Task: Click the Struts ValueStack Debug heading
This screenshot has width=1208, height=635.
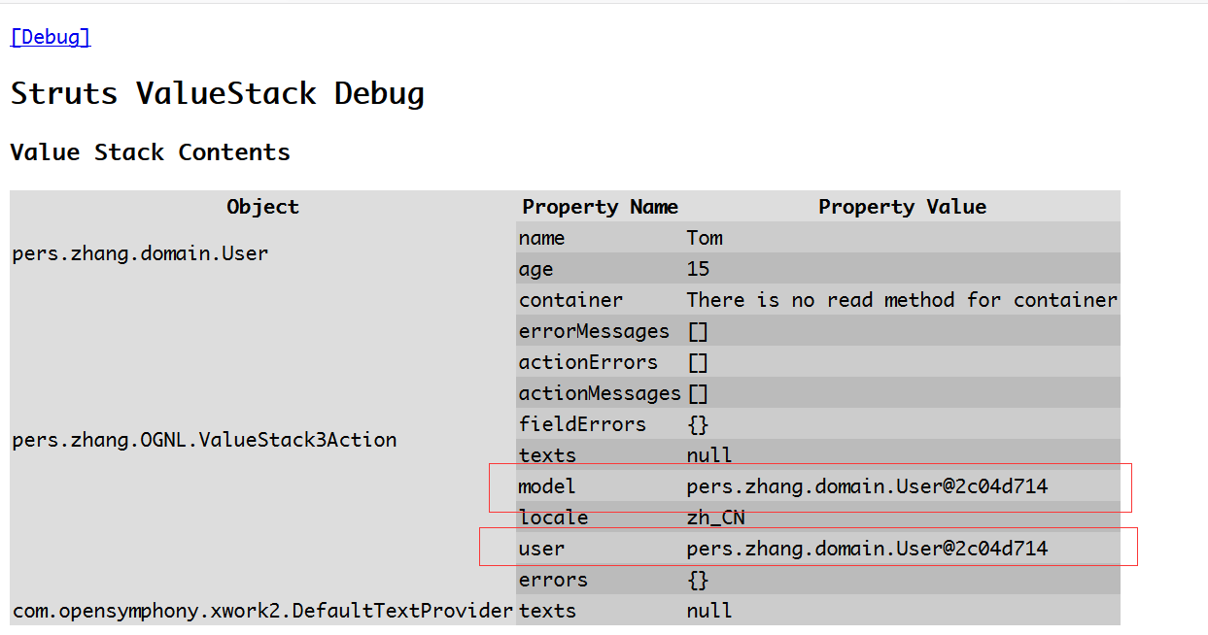Action: pos(218,94)
